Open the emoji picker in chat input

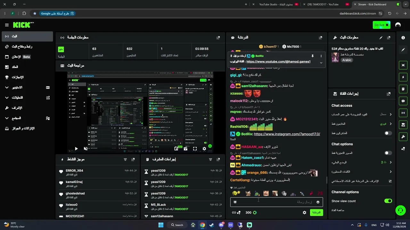(x=318, y=202)
